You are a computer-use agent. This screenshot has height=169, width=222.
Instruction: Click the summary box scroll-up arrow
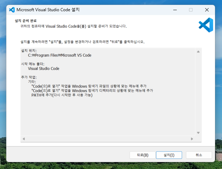198,51
